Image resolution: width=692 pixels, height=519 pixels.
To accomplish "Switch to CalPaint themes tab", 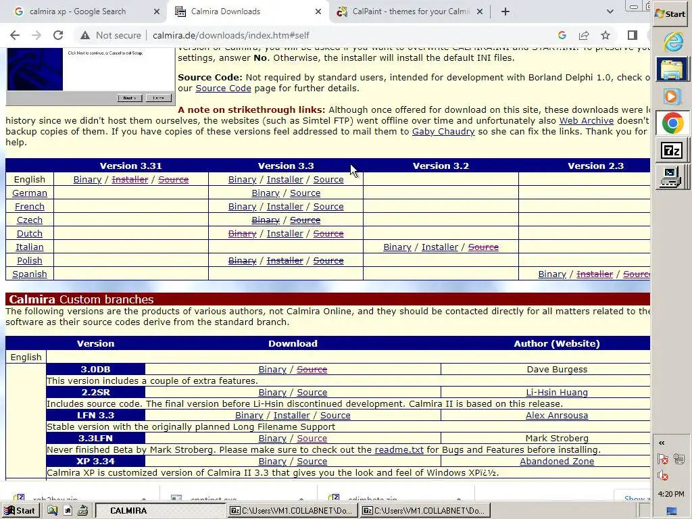I will (410, 11).
